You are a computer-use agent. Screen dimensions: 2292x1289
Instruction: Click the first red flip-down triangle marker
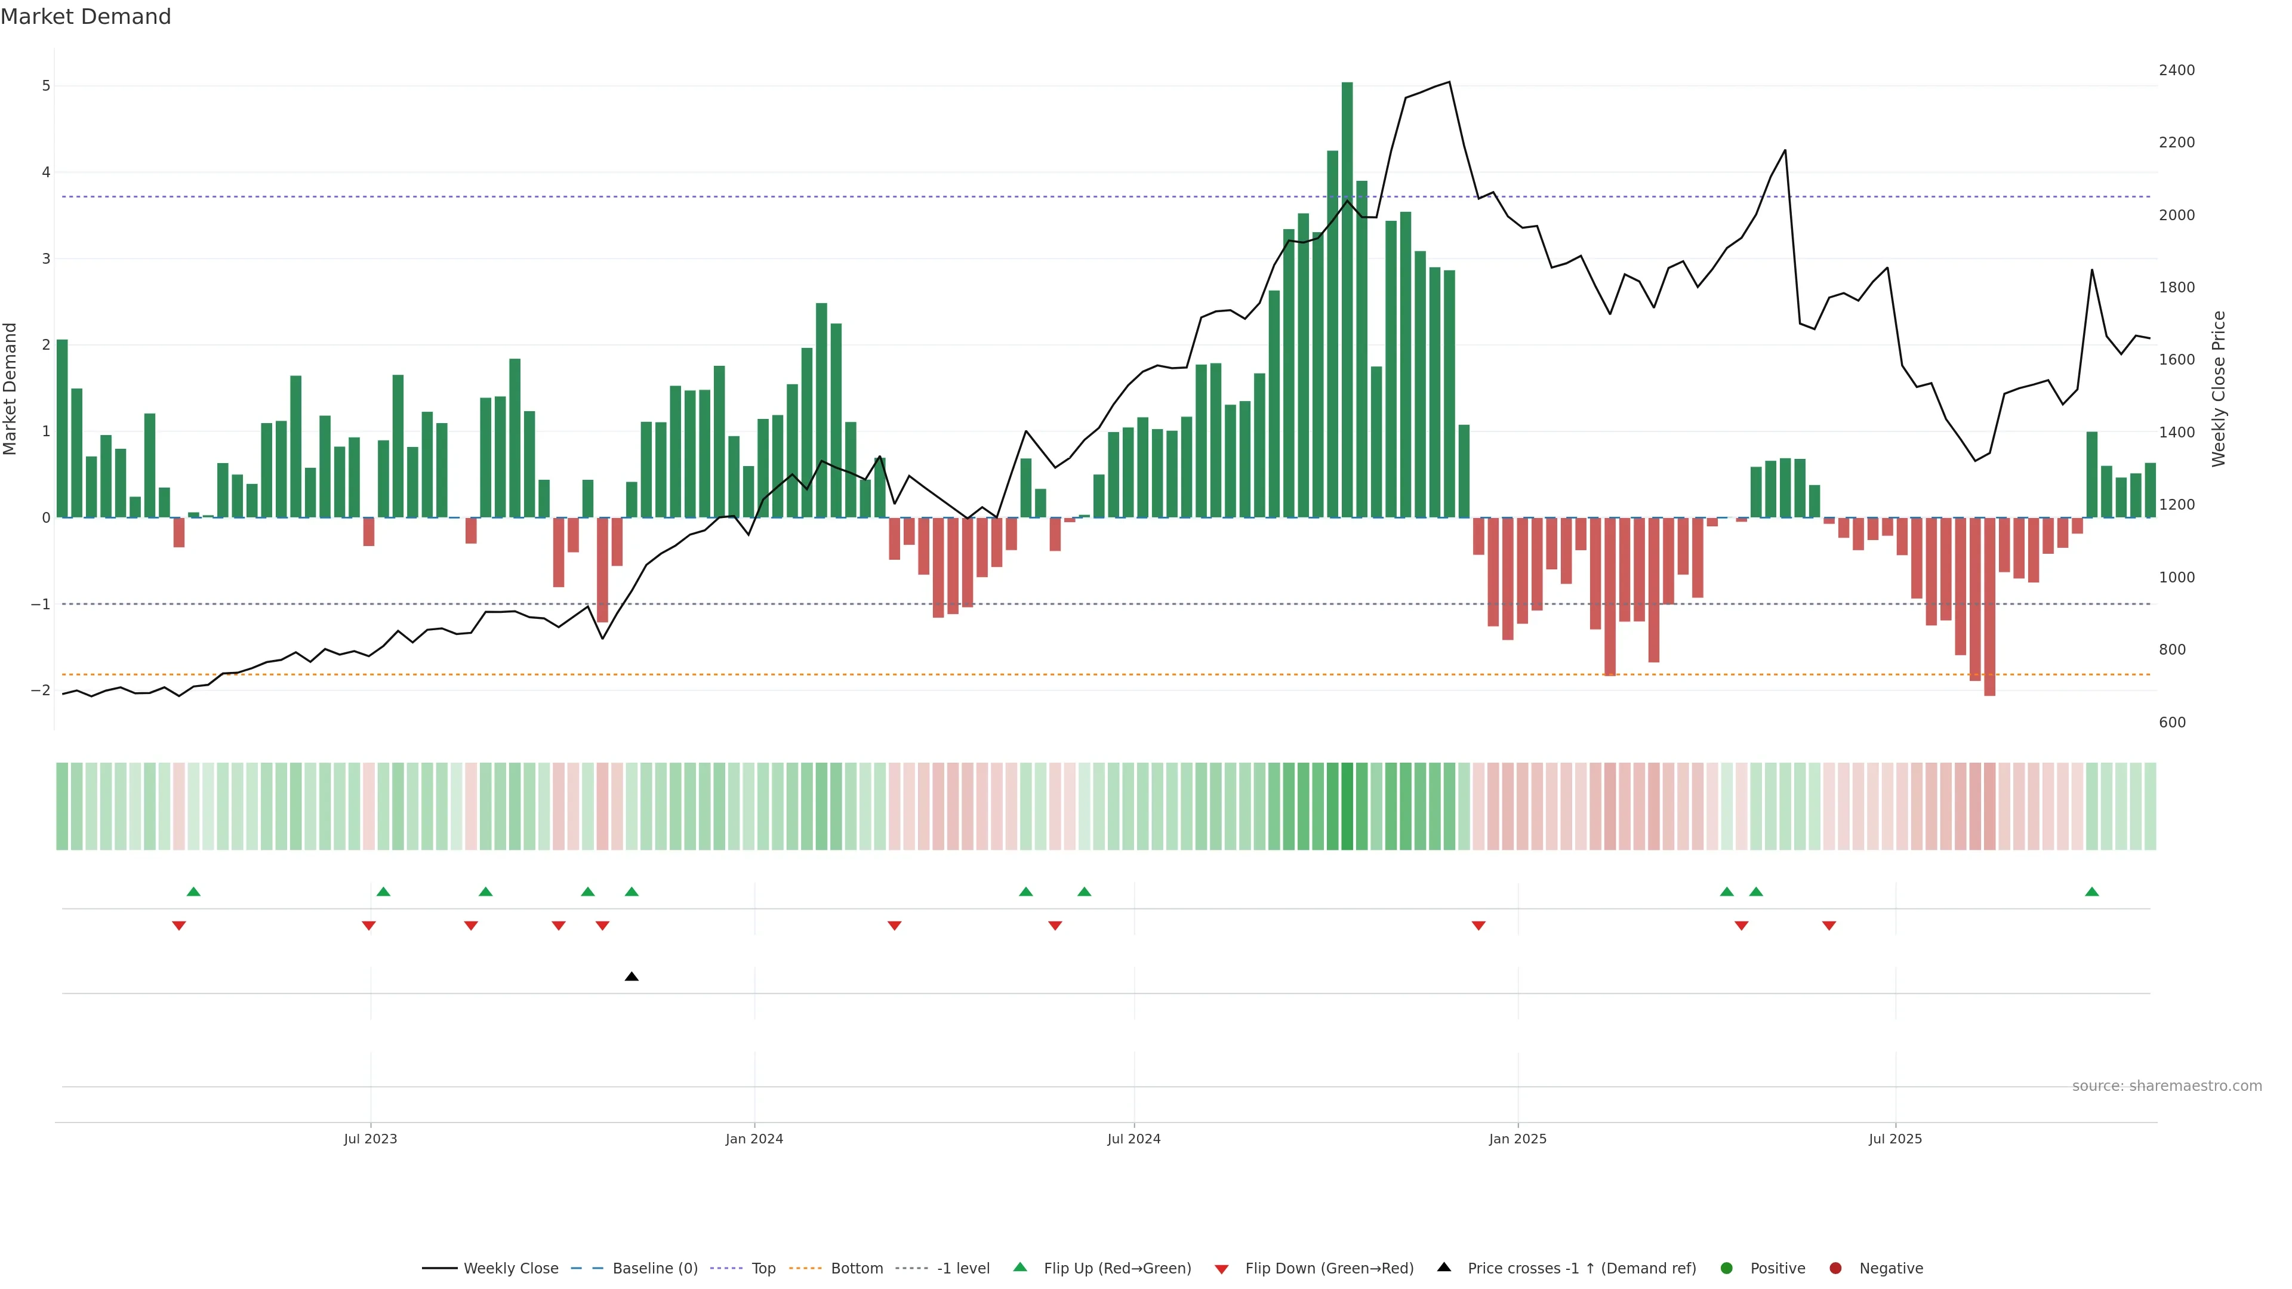pyautogui.click(x=179, y=926)
